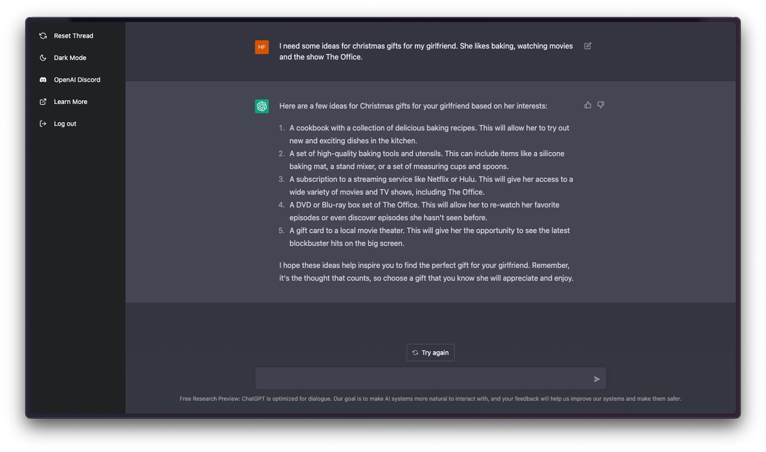Regenerate the response with Try again
This screenshot has width=766, height=452.
click(x=430, y=352)
